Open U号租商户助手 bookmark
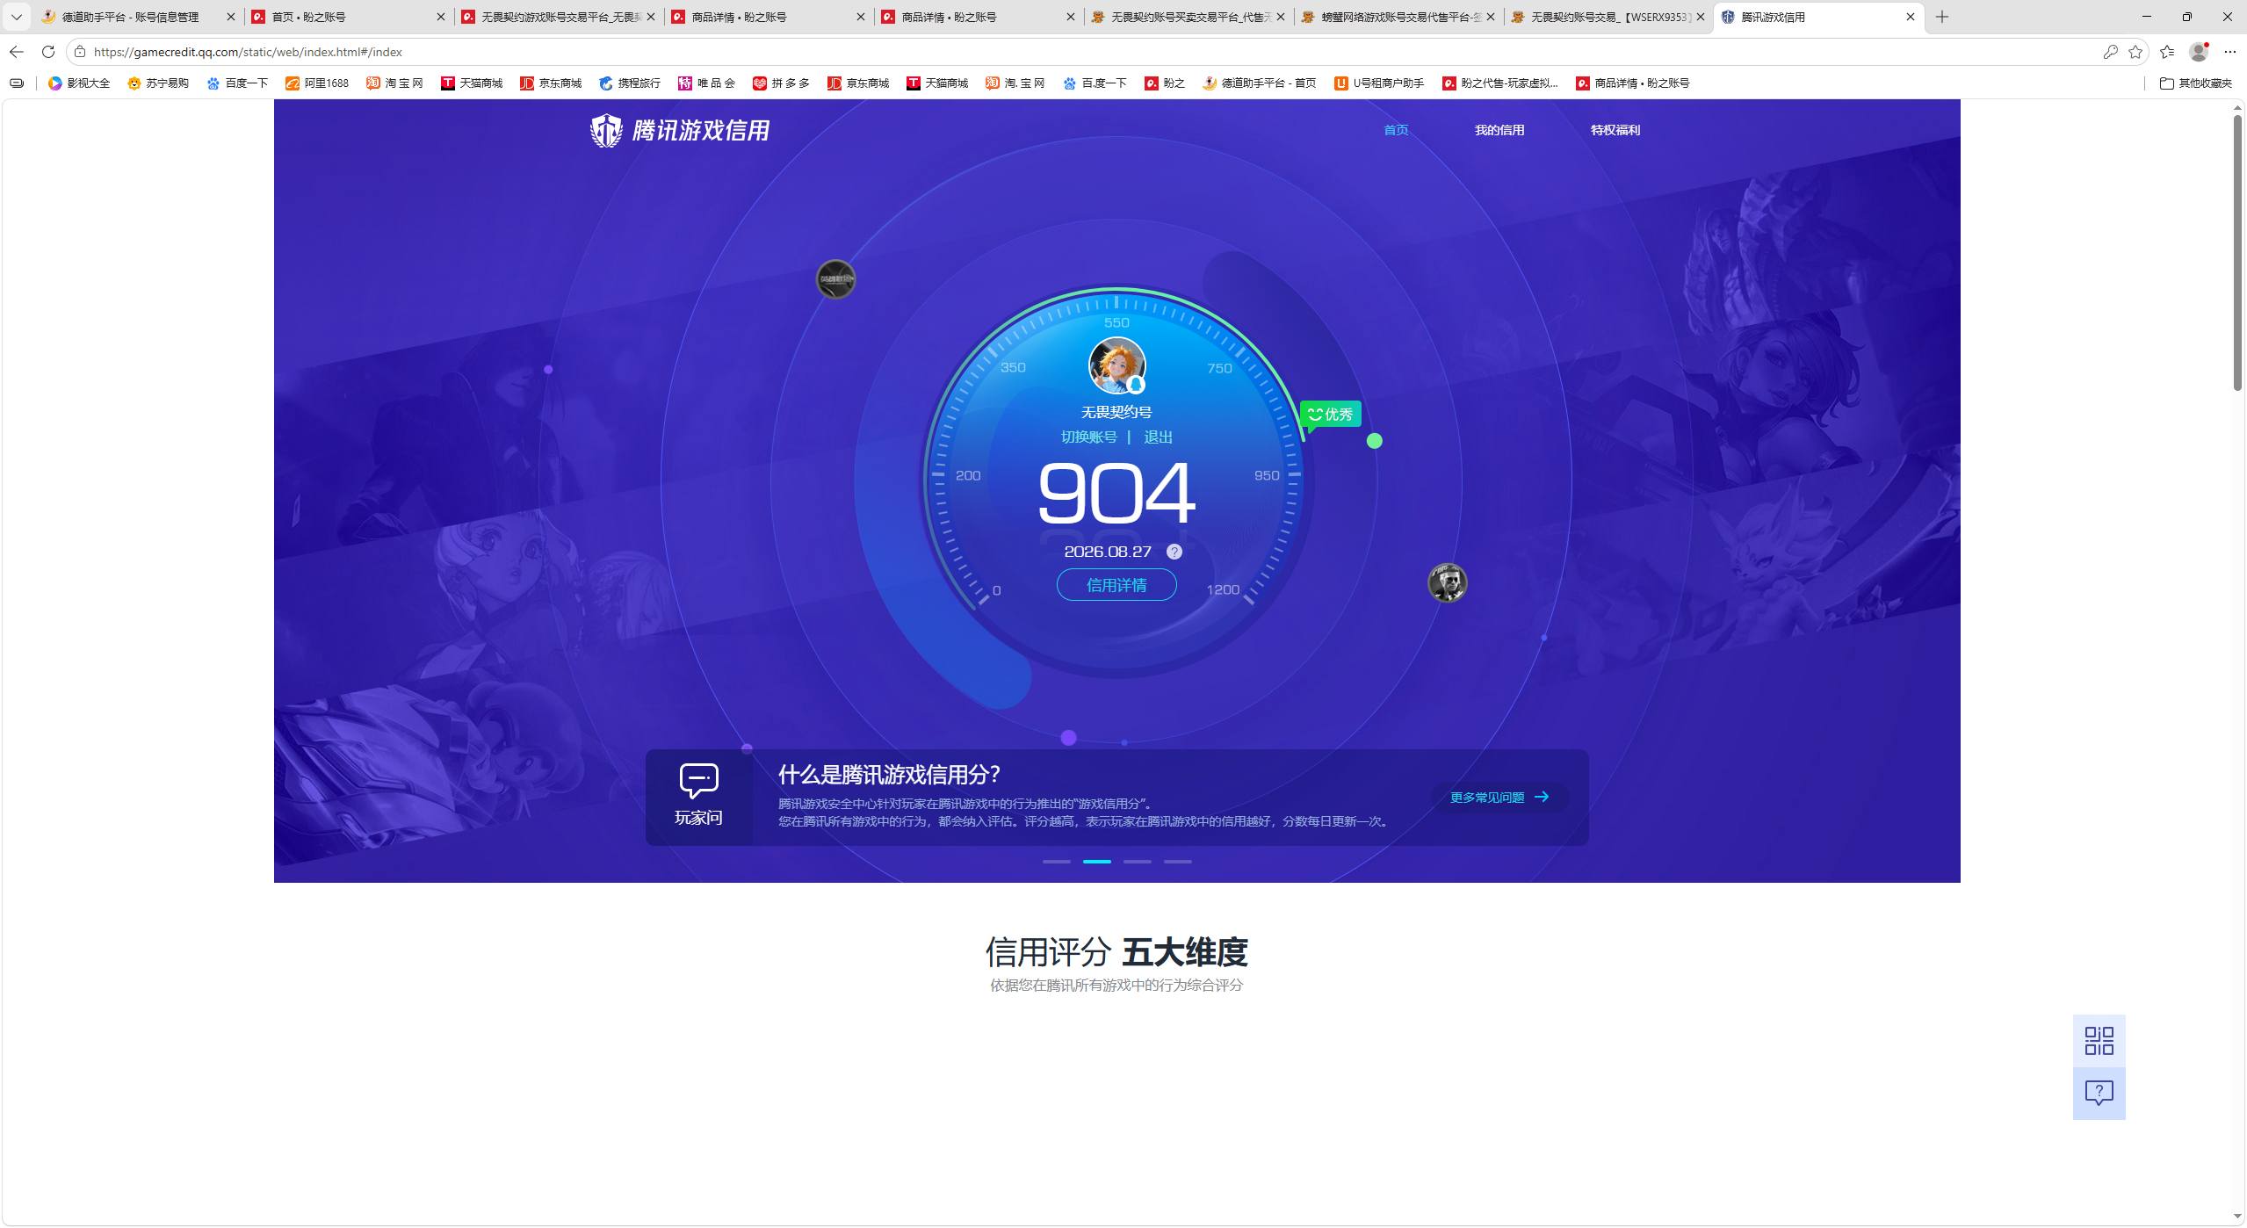The image size is (2247, 1228). tap(1379, 83)
